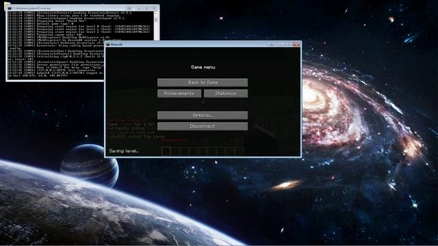
Task: Open the Achievements screen
Action: [179, 94]
